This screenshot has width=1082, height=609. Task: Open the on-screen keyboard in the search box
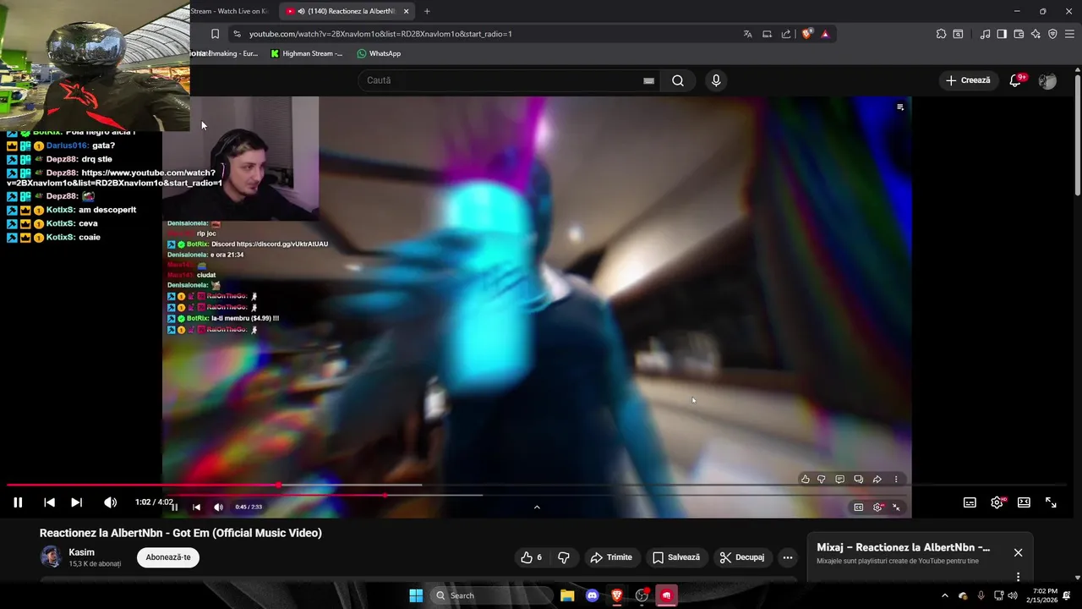pyautogui.click(x=648, y=80)
